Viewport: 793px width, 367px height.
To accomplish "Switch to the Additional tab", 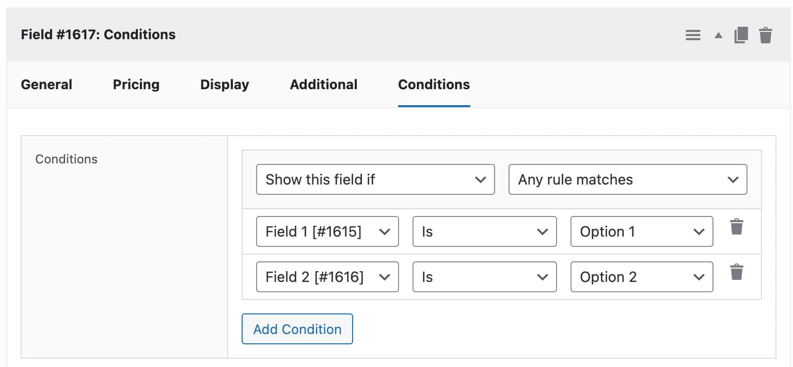I will pos(323,84).
